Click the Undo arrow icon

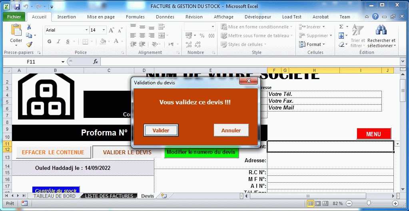point(26,6)
